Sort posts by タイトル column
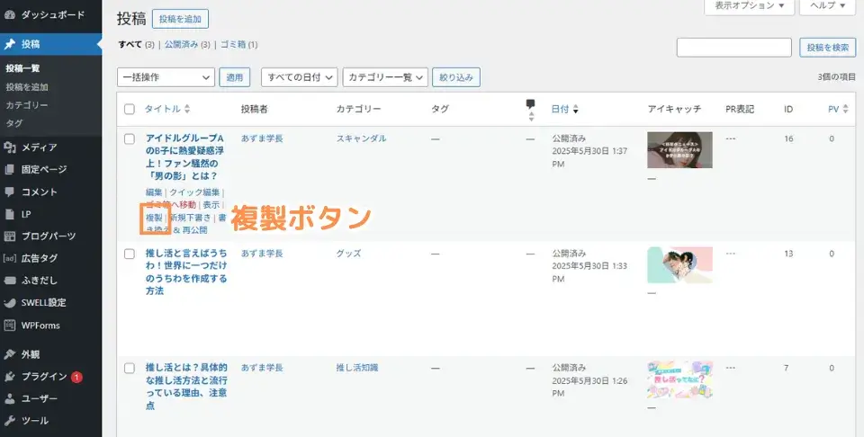This screenshot has width=864, height=437. tap(167, 109)
